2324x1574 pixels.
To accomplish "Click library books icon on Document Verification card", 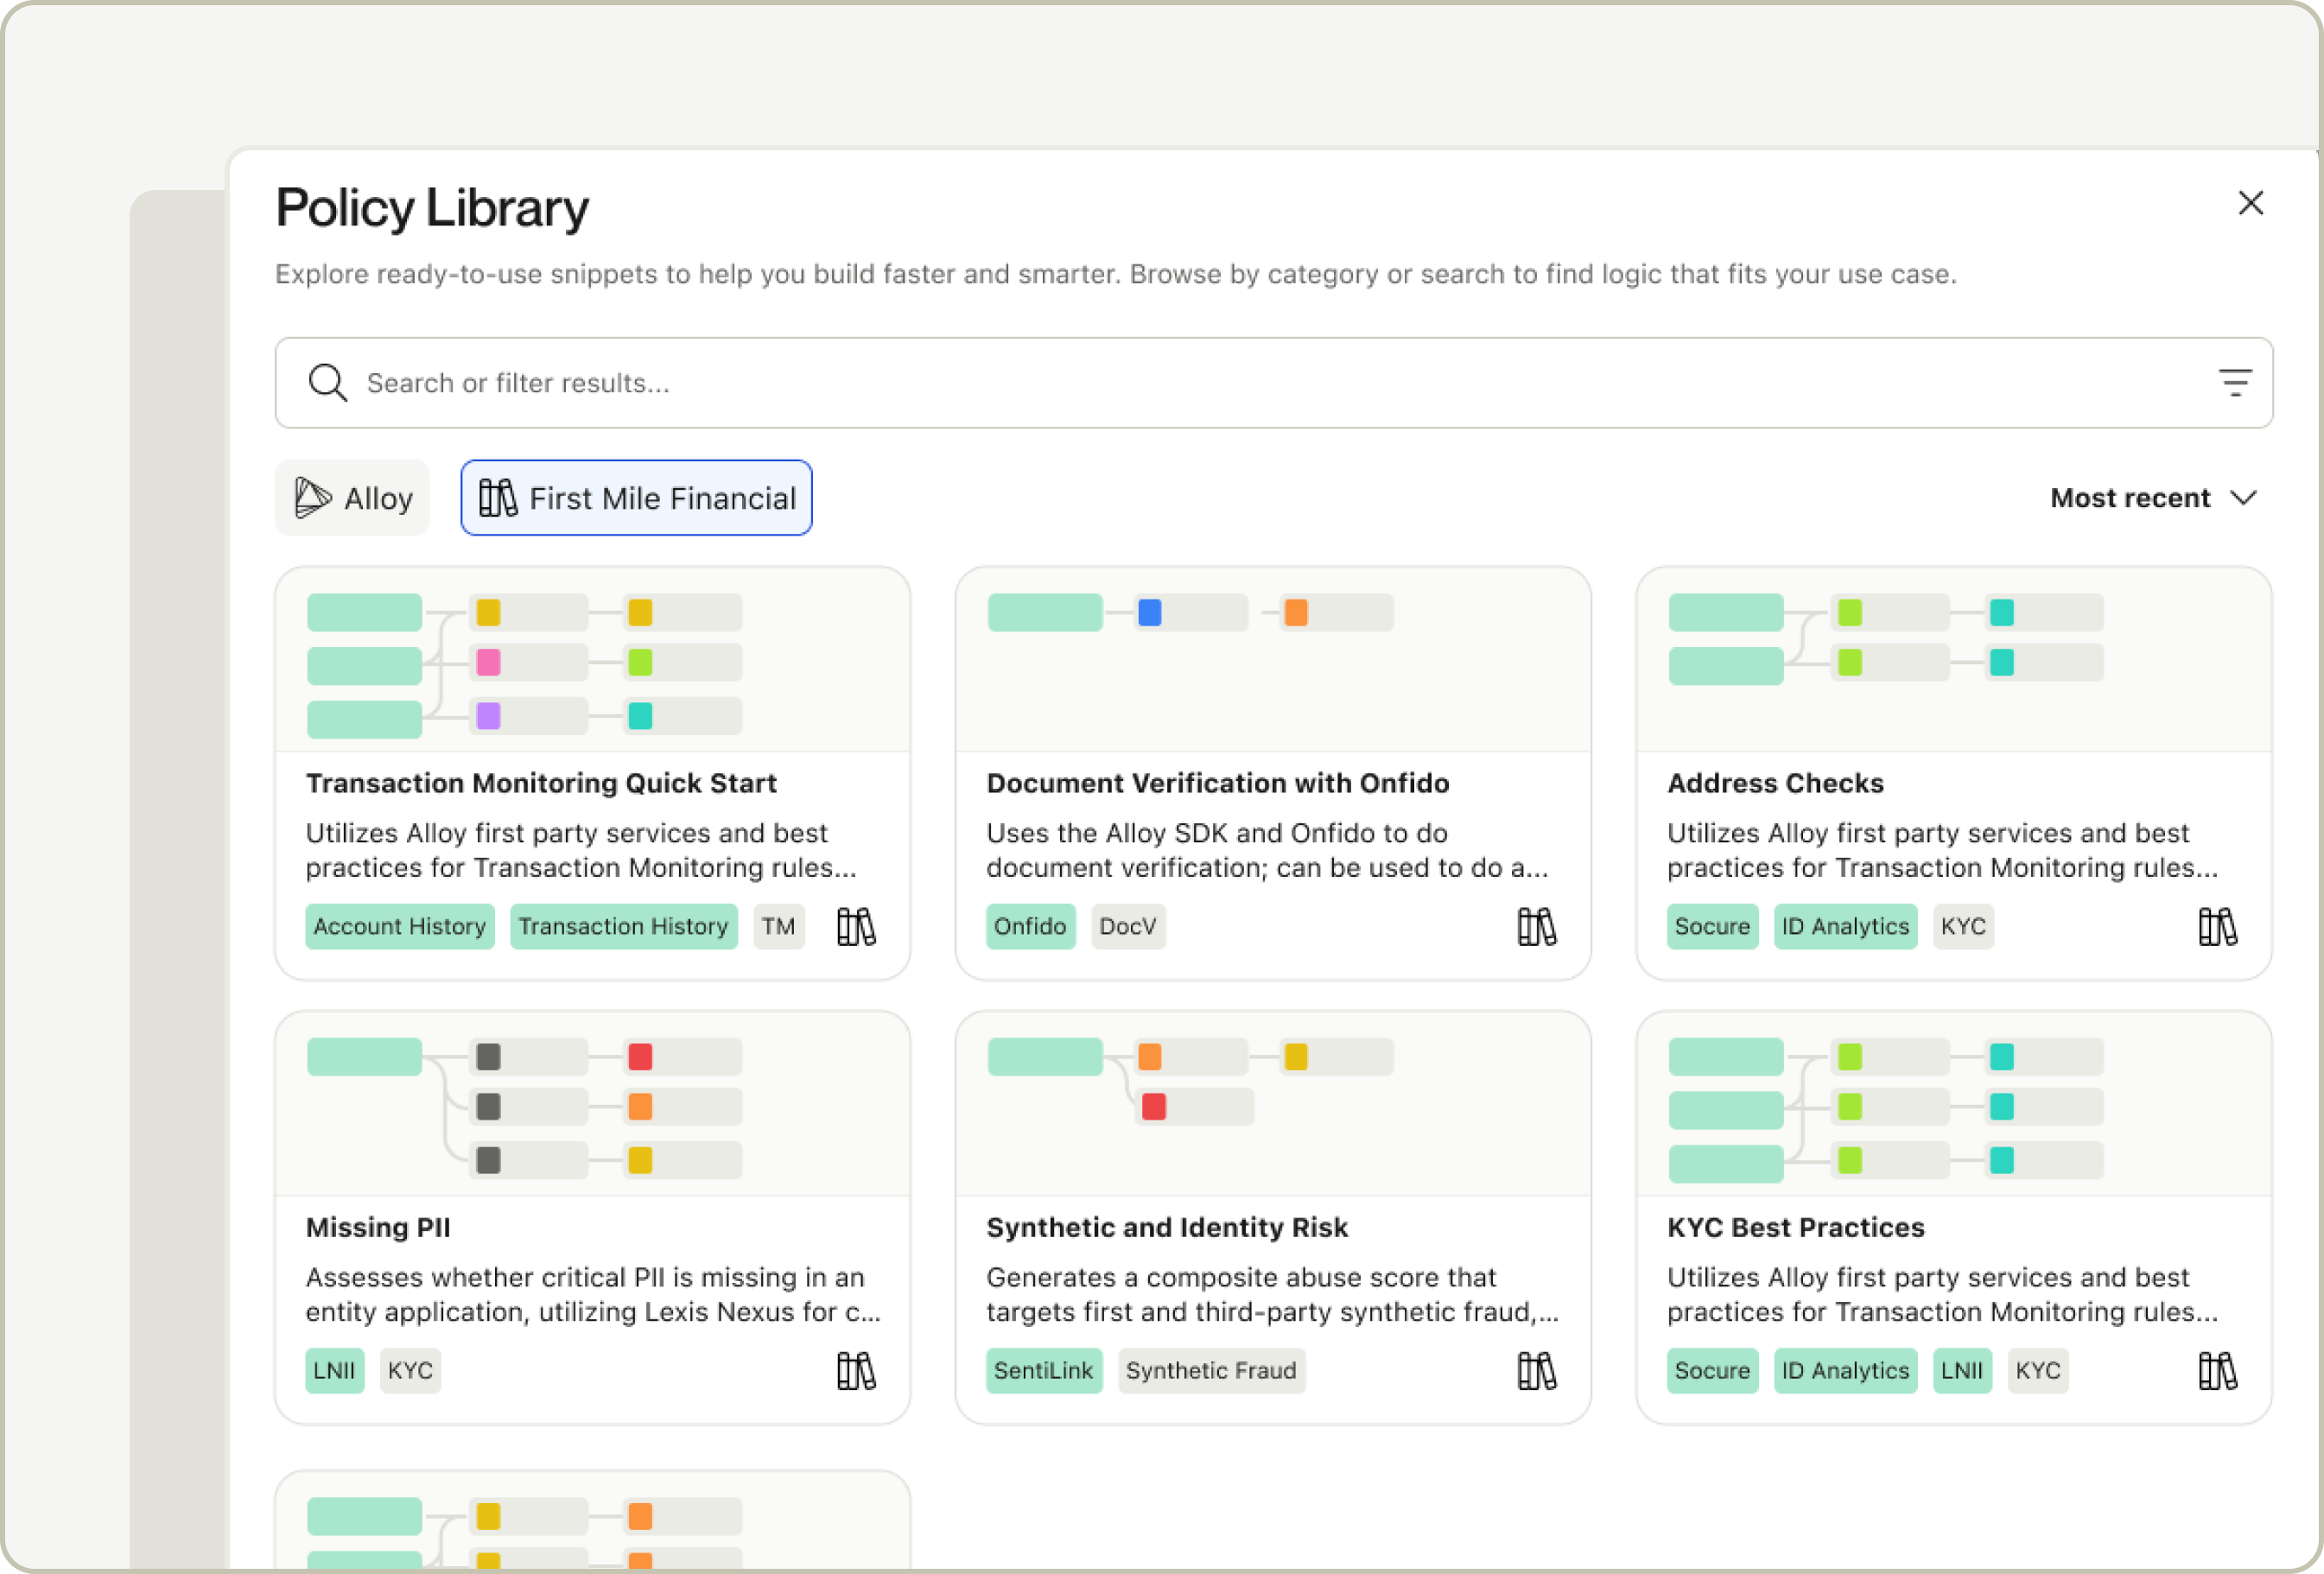I will (x=1536, y=927).
